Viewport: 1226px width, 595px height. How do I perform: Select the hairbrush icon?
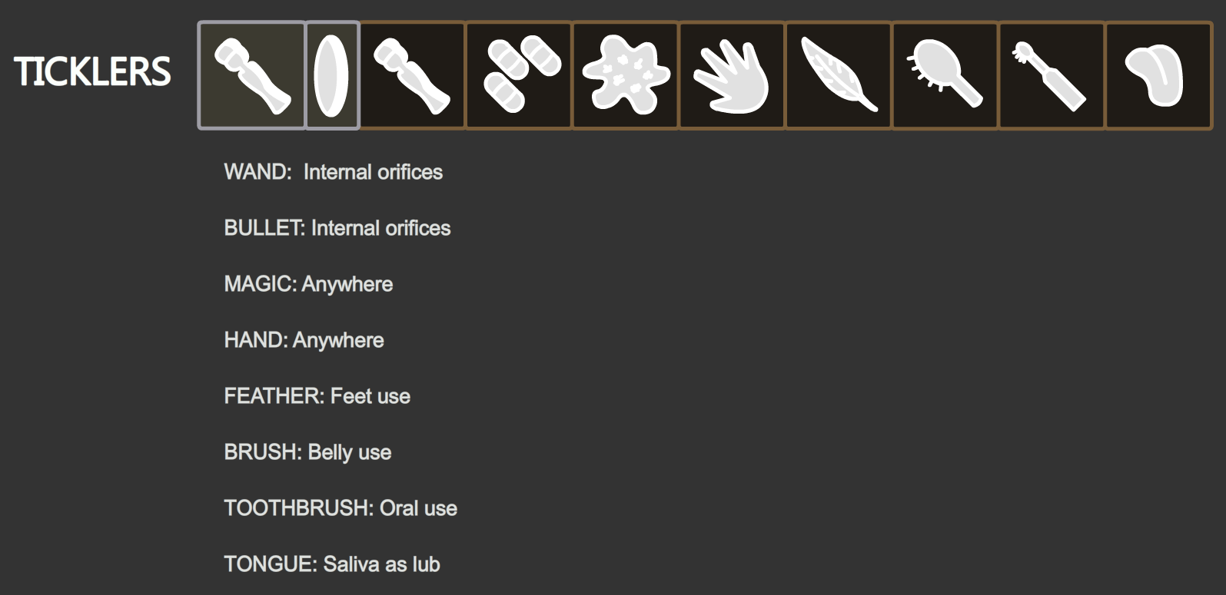945,75
